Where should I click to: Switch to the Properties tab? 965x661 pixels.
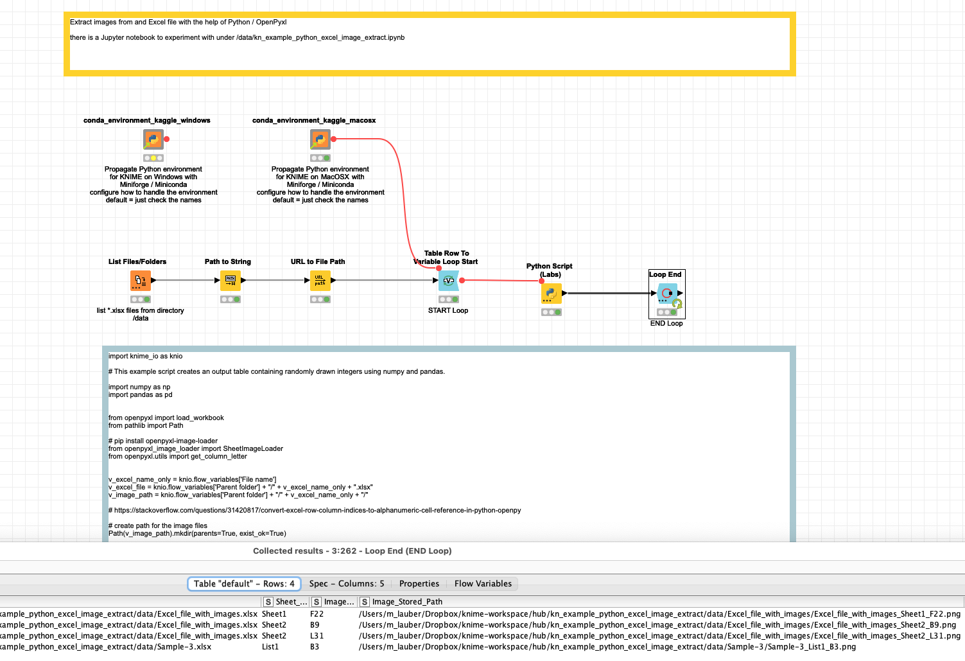[x=419, y=584]
